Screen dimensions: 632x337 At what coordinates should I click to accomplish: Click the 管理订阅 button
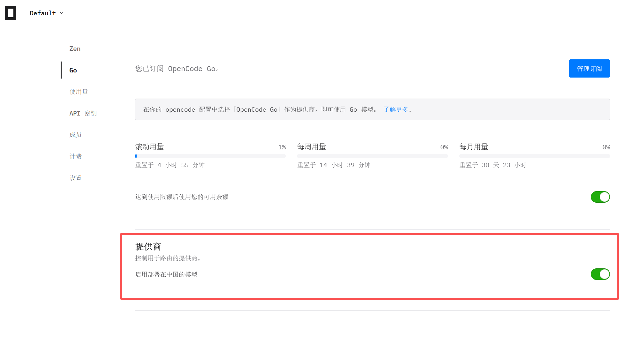coord(589,69)
